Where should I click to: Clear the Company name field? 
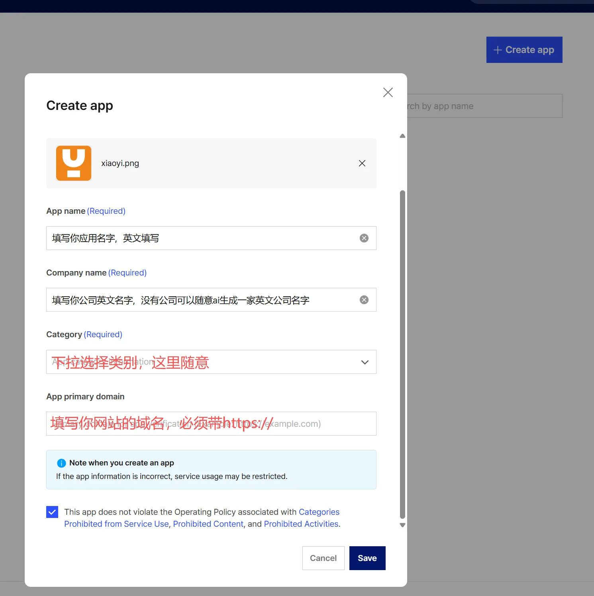point(364,300)
